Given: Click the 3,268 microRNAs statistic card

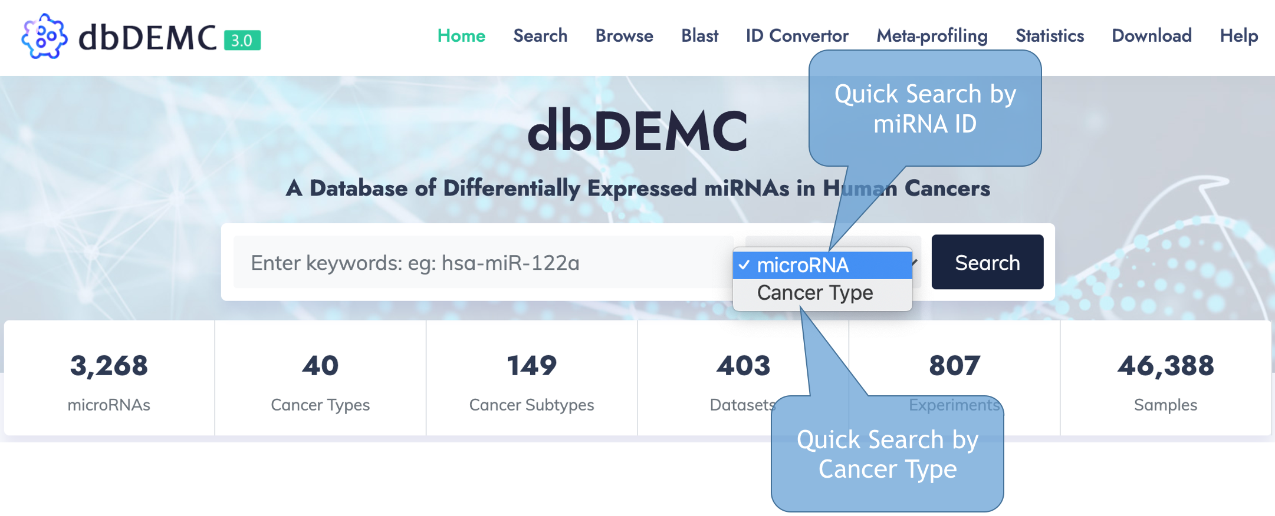Looking at the screenshot, I should point(109,378).
